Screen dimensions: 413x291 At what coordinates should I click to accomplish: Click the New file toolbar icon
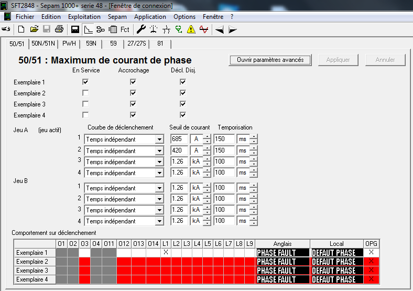21,29
